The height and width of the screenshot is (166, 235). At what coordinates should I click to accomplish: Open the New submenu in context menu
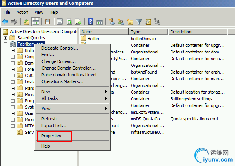(x=72, y=92)
